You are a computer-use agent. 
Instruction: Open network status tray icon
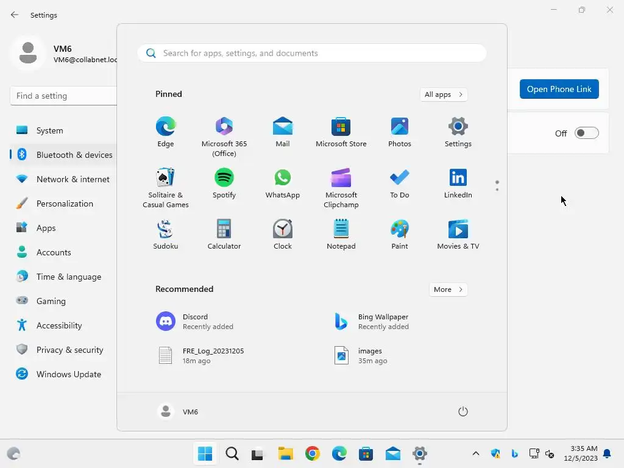coord(534,453)
